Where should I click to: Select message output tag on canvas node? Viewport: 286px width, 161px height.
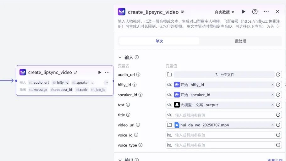point(38,90)
